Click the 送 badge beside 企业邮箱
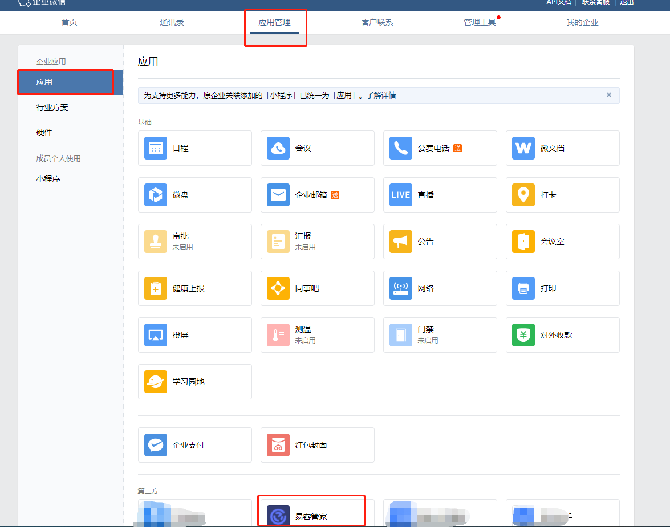This screenshot has height=527, width=670. (x=335, y=195)
